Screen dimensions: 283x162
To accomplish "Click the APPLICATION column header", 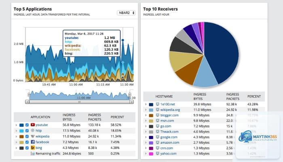I will (40, 117).
